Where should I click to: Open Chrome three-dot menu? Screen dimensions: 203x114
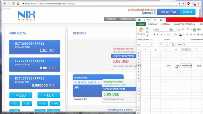199,3
